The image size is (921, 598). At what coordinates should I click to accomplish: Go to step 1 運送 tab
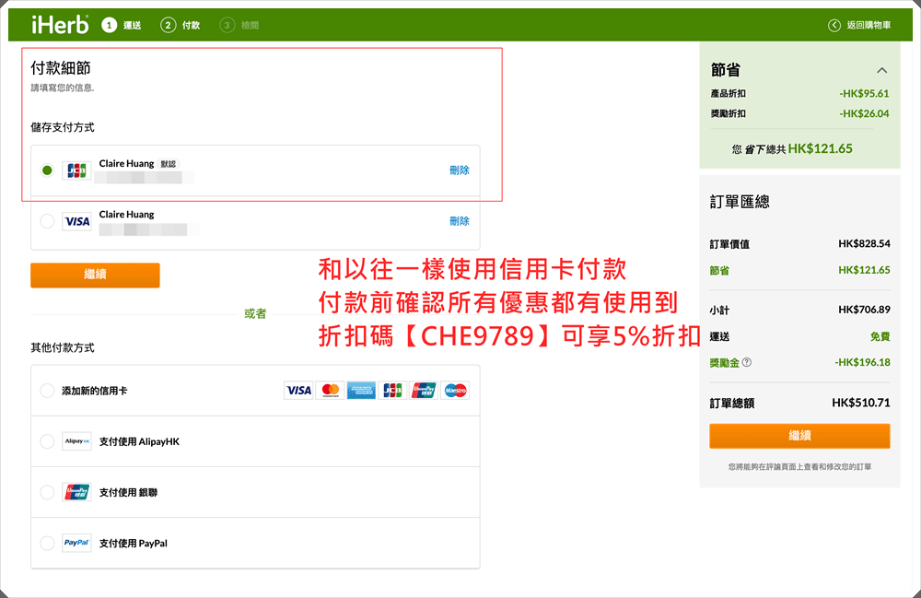[x=122, y=26]
